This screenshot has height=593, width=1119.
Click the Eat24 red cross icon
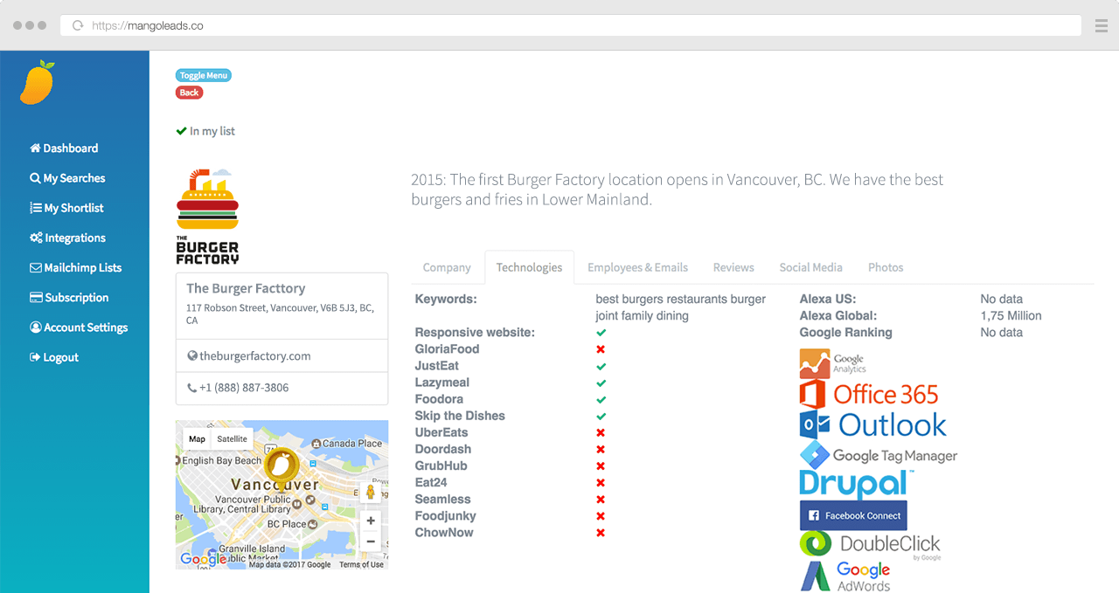click(x=601, y=482)
